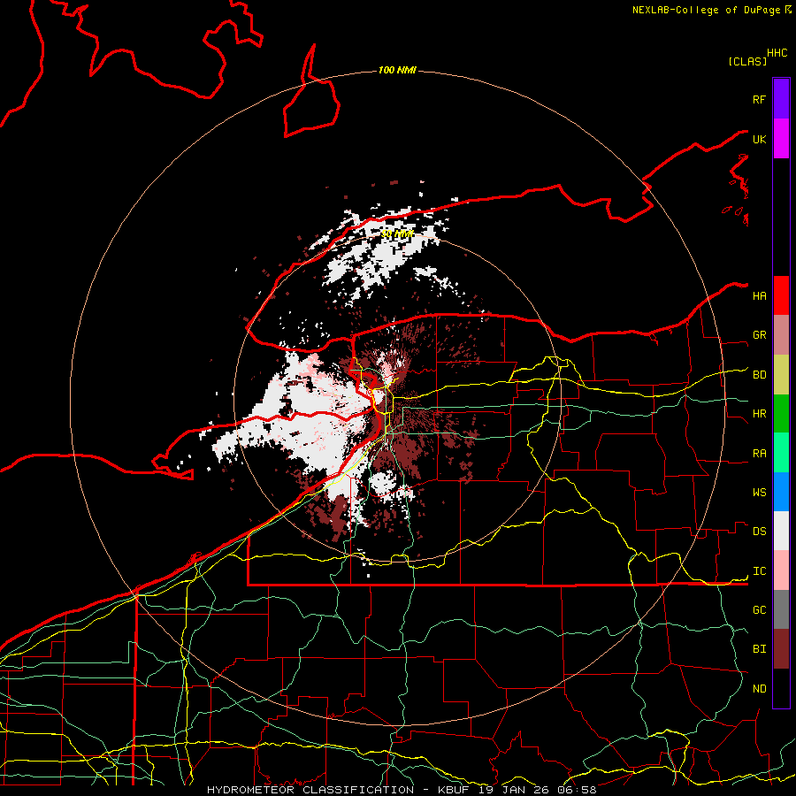Viewport: 796px width, 796px height.
Task: Click the HA legend label
Action: click(x=759, y=295)
